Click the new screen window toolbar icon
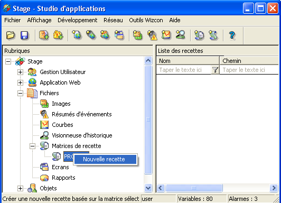The image size is (281, 203). (x=119, y=35)
